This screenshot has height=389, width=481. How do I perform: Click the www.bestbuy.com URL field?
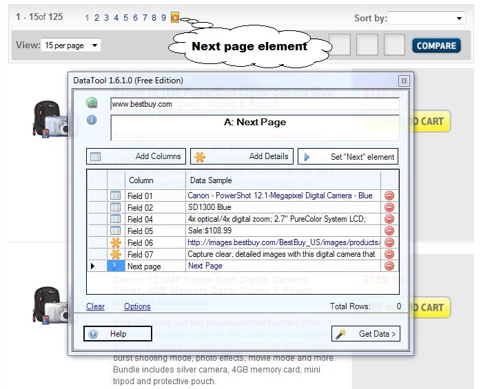click(x=254, y=104)
